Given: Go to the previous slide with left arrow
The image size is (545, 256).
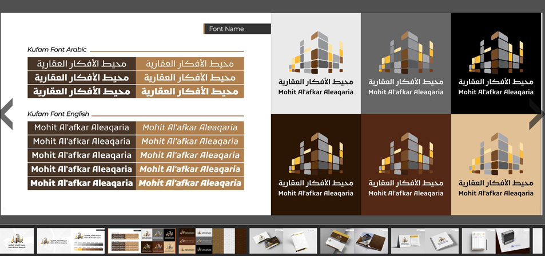Looking at the screenshot, I should pos(6,114).
